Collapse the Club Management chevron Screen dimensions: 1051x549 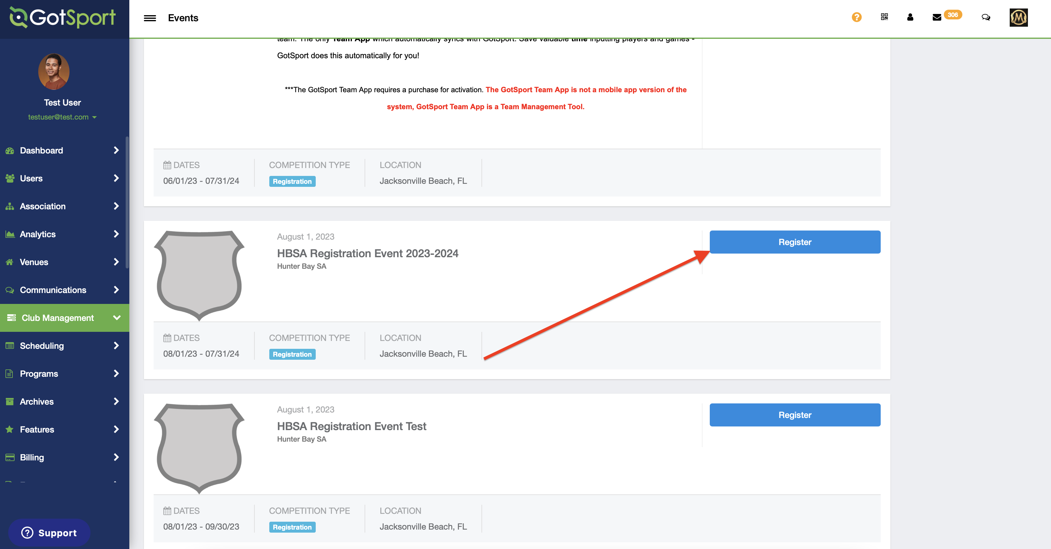point(117,318)
